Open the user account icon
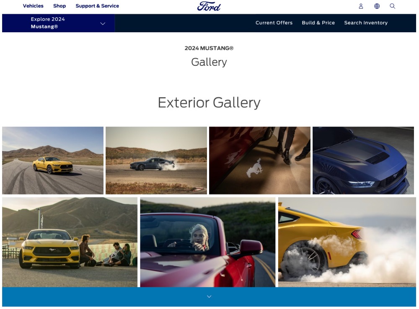Image resolution: width=419 pixels, height=309 pixels. (x=361, y=6)
